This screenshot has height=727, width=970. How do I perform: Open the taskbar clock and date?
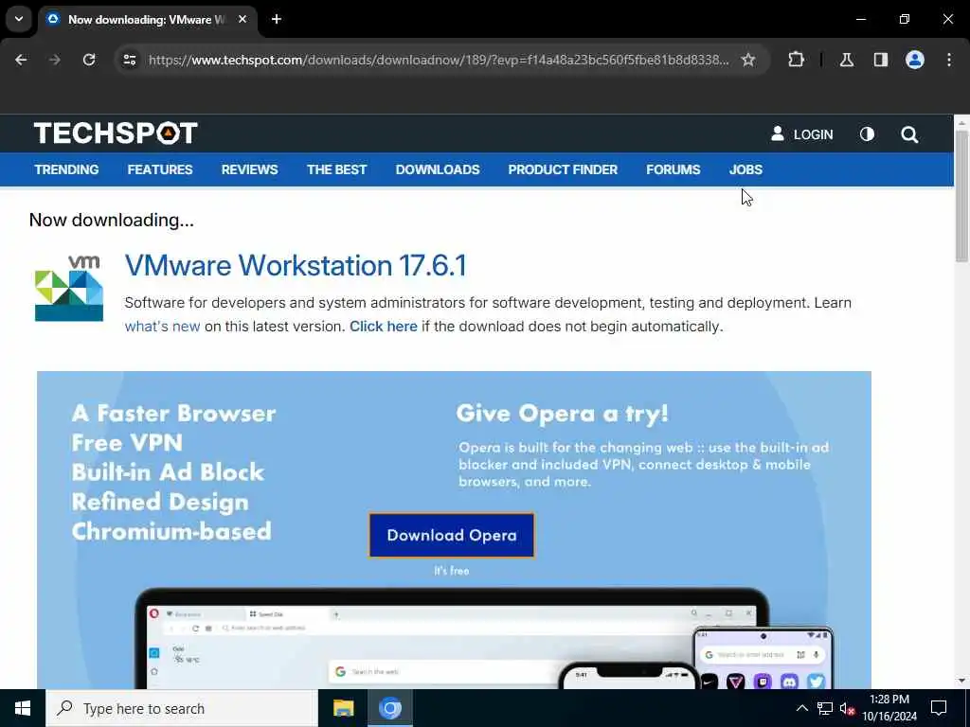click(x=889, y=708)
